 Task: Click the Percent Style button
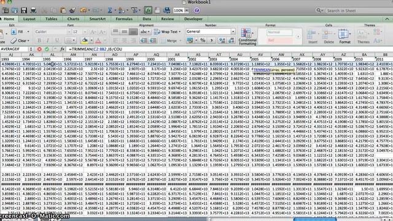pyautogui.click(x=203, y=41)
